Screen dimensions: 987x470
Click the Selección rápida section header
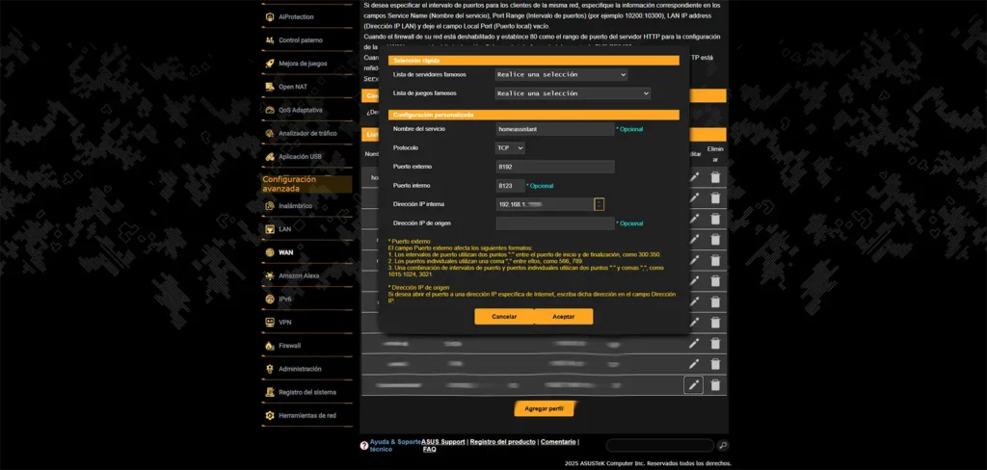point(533,61)
